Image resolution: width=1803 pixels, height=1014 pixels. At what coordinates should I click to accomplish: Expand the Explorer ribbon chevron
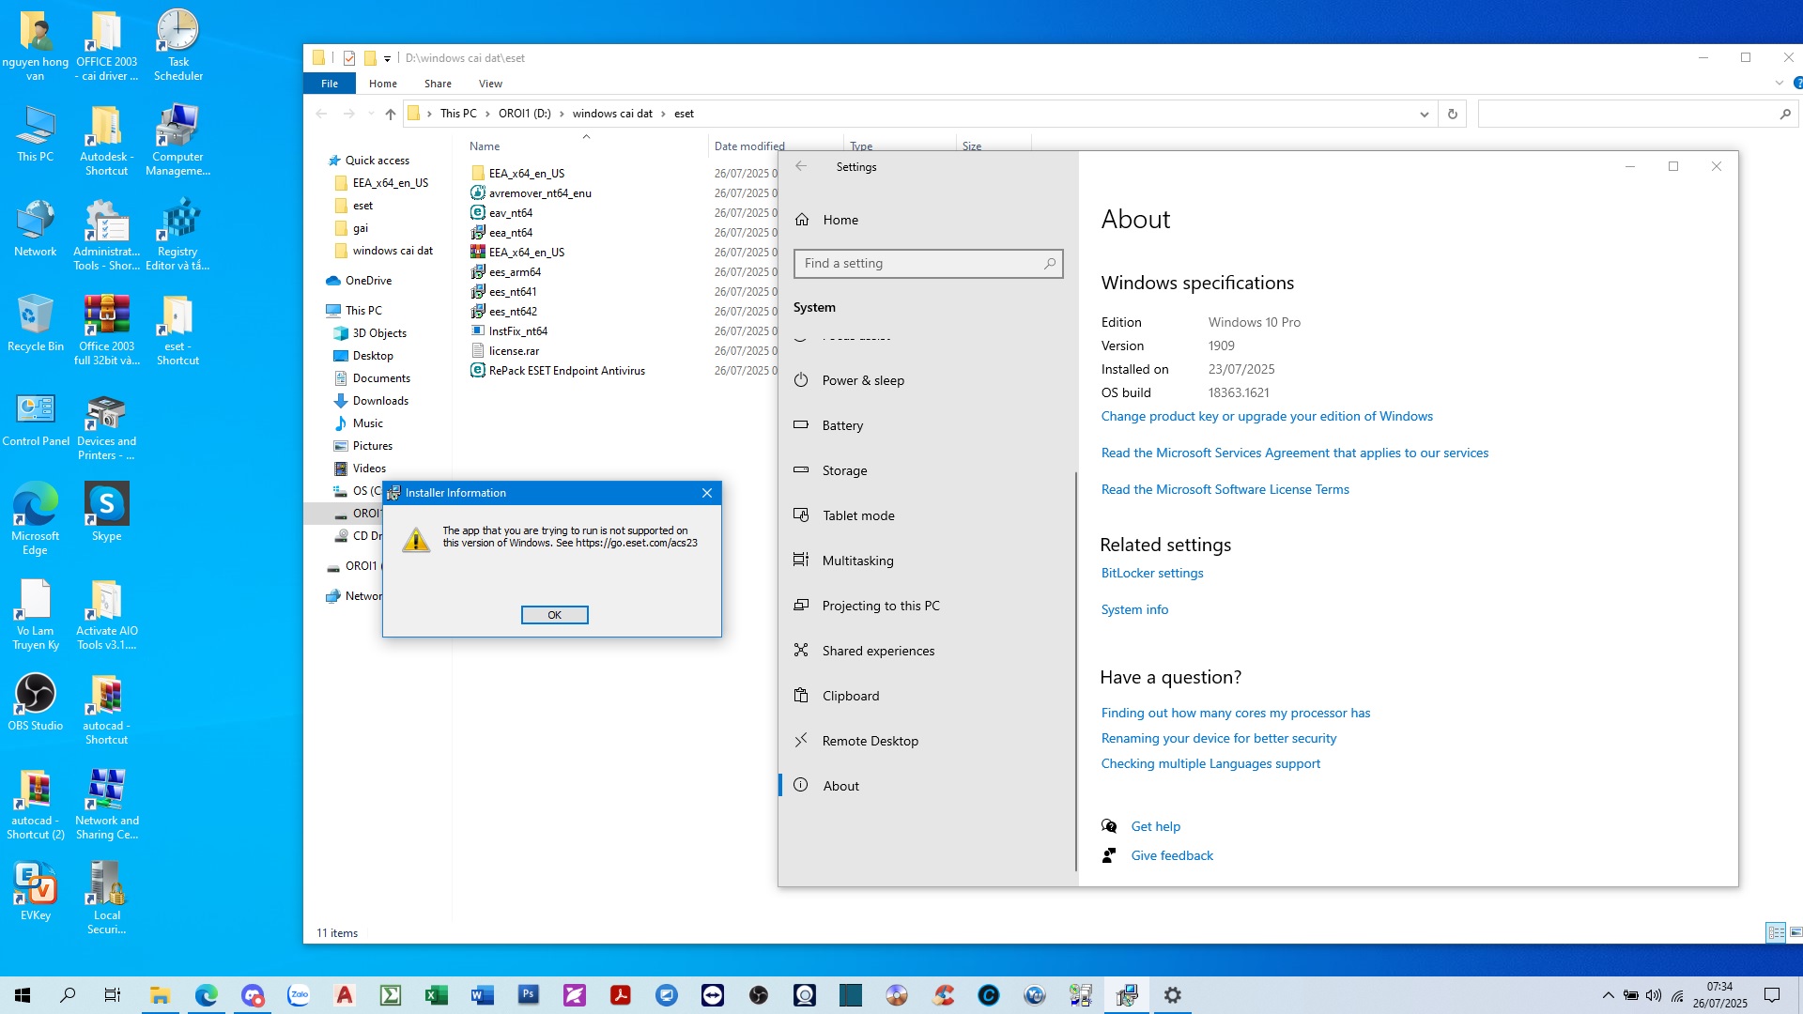coord(1779,84)
